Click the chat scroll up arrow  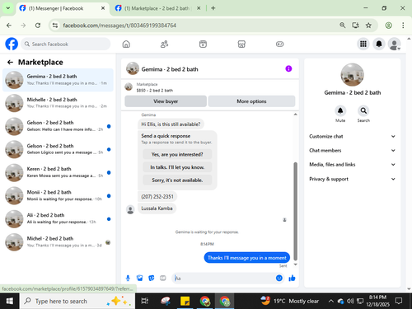tap(296, 115)
